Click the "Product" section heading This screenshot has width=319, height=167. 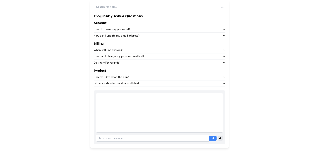point(100,71)
